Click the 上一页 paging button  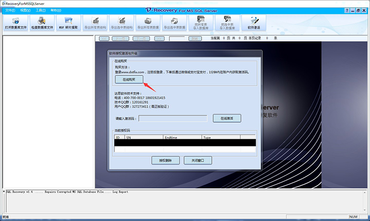click(120, 38)
